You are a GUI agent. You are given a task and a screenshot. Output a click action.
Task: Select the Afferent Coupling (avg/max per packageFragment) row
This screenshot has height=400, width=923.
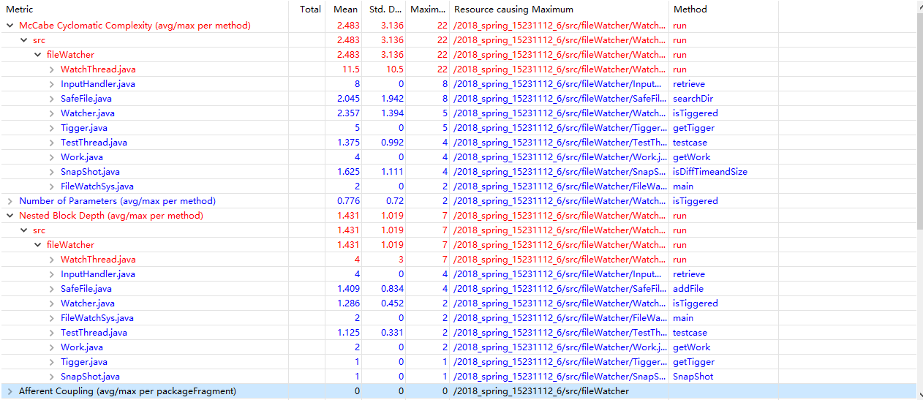[459, 391]
